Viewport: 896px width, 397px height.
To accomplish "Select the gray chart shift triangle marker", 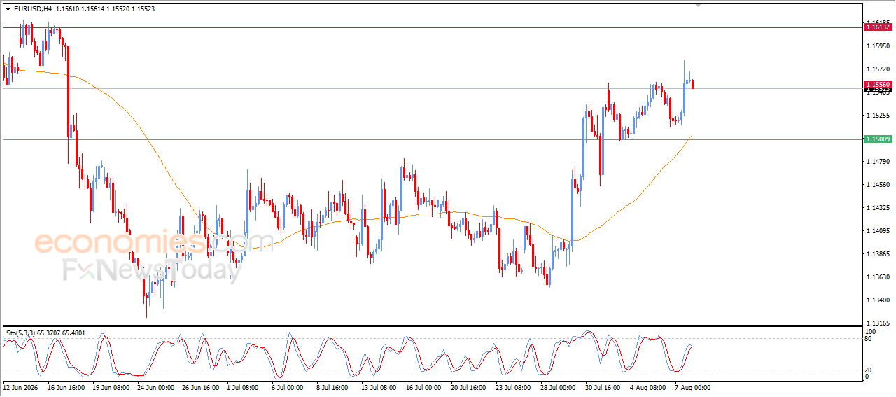I will point(697,5).
